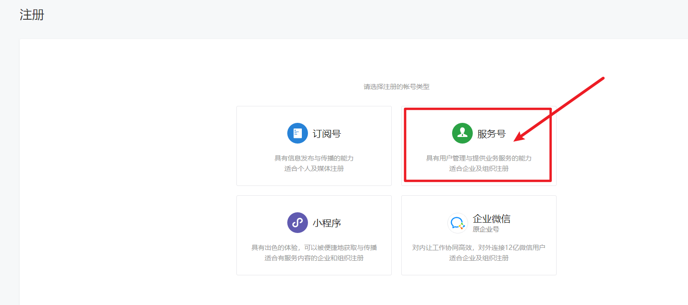Click 适合企业及组织注册 under 服务号
Viewport: 688px width, 305px height.
[x=479, y=169]
